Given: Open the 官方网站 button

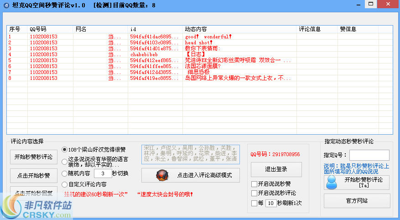Looking at the screenshot, I should pyautogui.click(x=357, y=201).
